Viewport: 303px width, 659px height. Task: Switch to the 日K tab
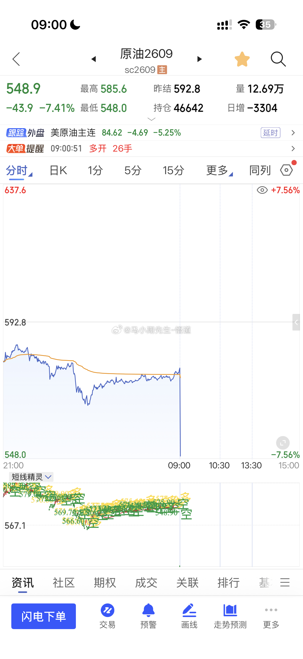click(58, 170)
